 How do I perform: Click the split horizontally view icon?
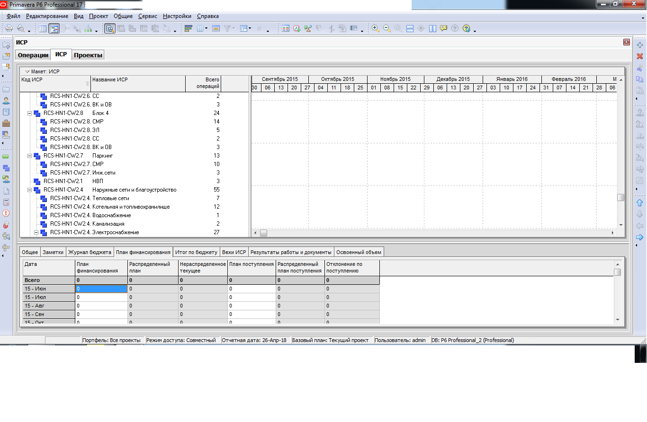[x=410, y=28]
